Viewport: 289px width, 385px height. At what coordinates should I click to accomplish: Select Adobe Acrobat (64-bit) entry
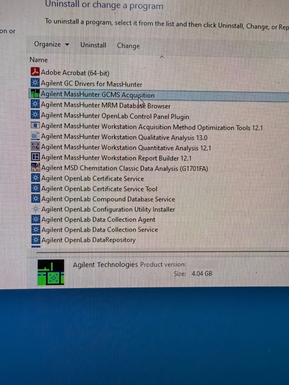[x=75, y=73]
